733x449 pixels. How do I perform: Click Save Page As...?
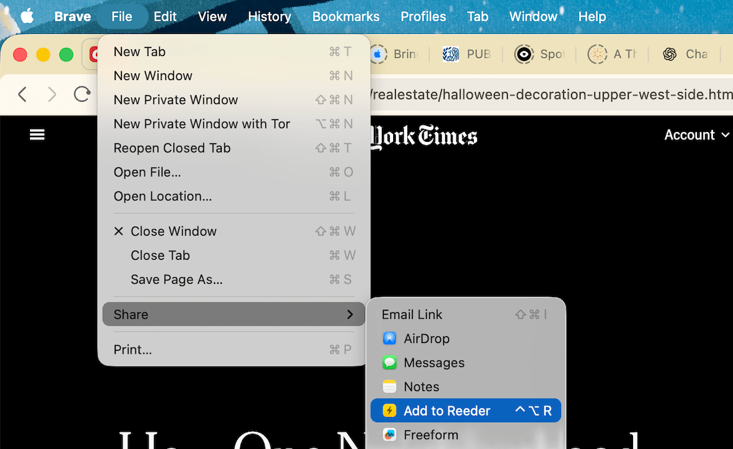(177, 279)
